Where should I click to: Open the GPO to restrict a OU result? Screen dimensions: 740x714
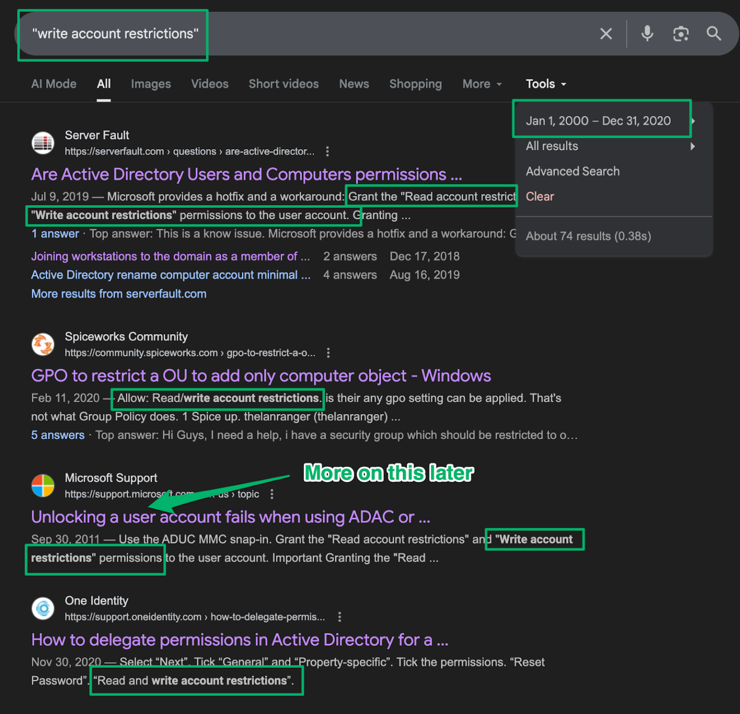point(261,376)
